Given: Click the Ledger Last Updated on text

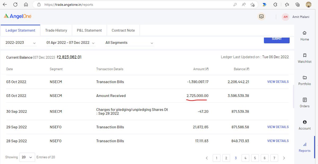Looking at the screenshot, I should [x=255, y=57].
